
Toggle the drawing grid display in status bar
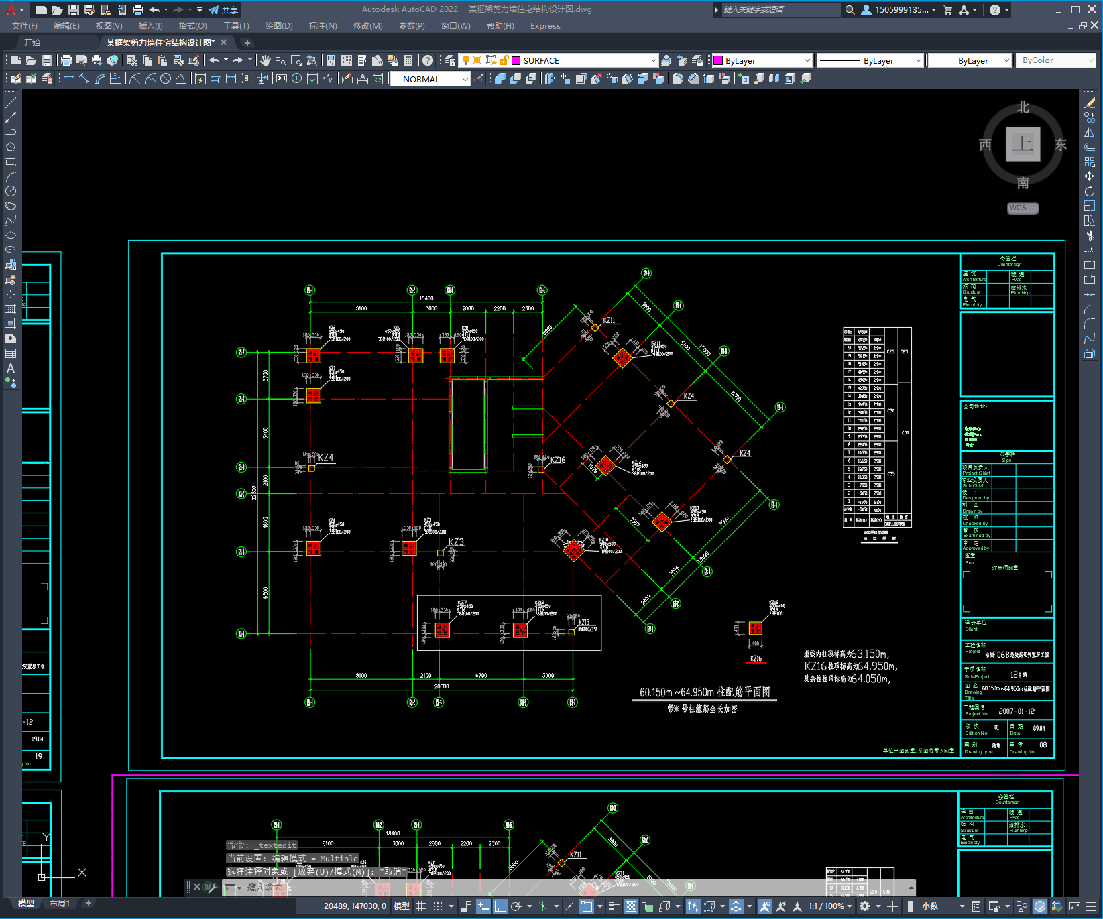pyautogui.click(x=422, y=906)
